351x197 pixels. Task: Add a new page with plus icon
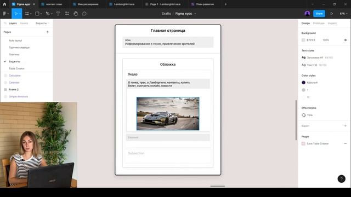pyautogui.click(x=47, y=32)
